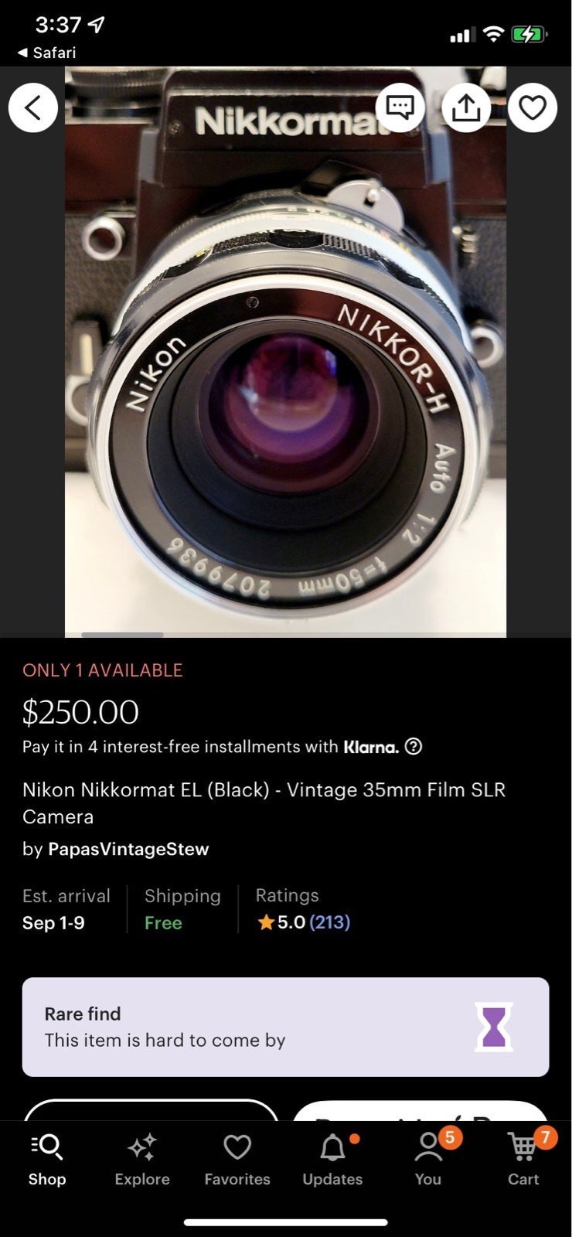View the 213 ratings link
Viewport: 572px width, 1237px height.
[329, 922]
